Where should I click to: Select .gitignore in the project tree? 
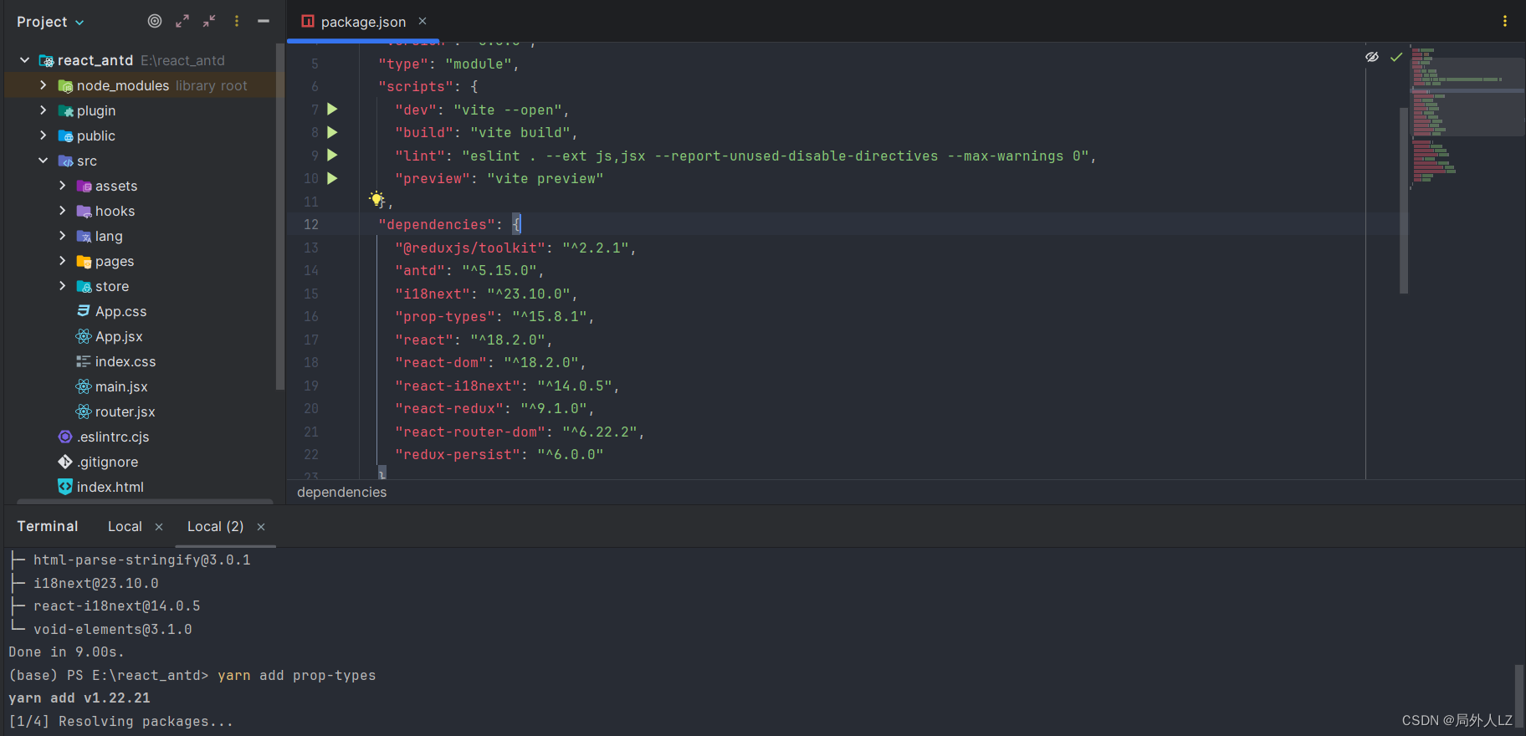pos(107,462)
